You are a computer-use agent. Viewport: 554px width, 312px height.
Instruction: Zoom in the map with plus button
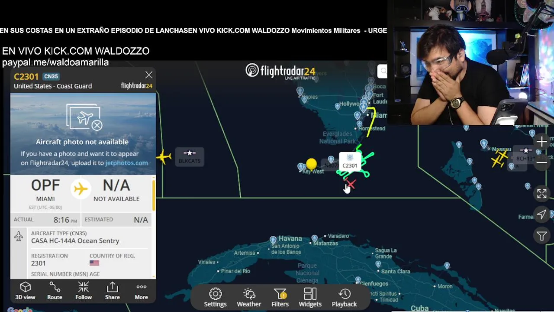[x=542, y=142]
